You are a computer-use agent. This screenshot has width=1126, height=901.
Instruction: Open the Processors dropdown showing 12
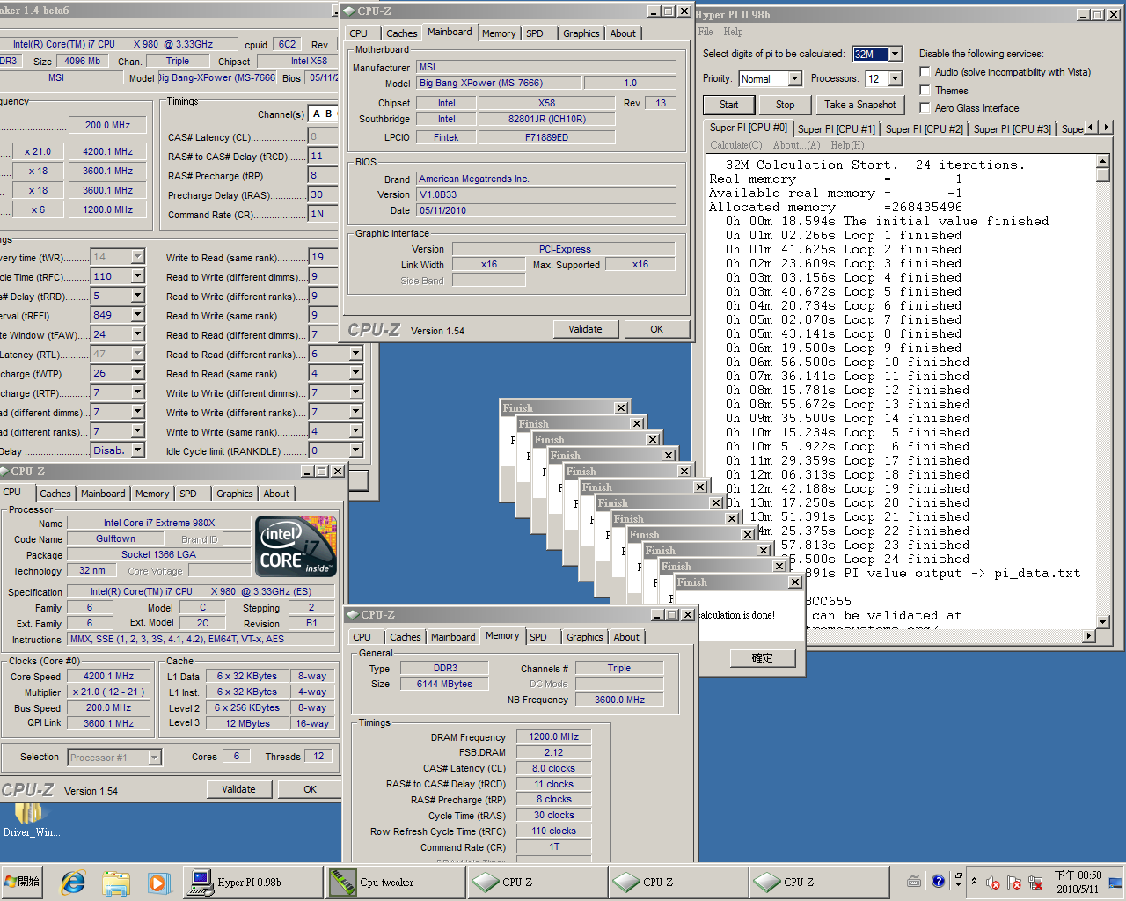[895, 78]
